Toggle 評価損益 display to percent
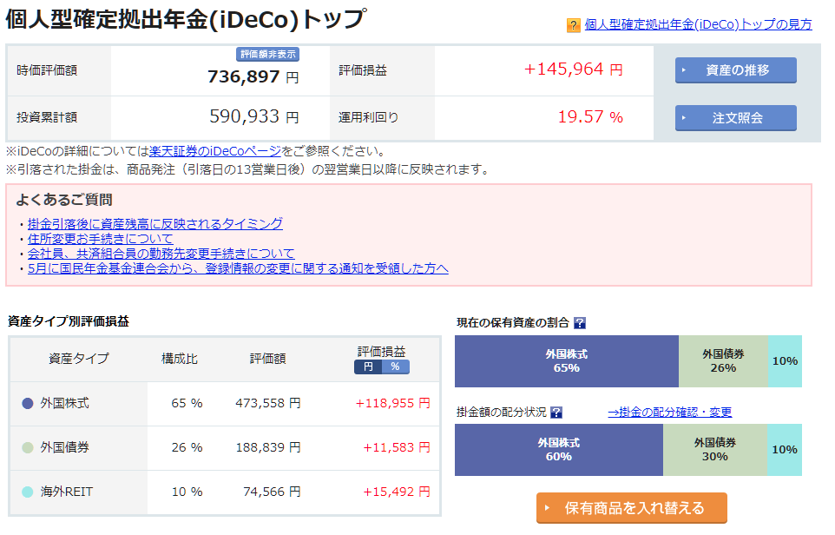 pyautogui.click(x=395, y=367)
